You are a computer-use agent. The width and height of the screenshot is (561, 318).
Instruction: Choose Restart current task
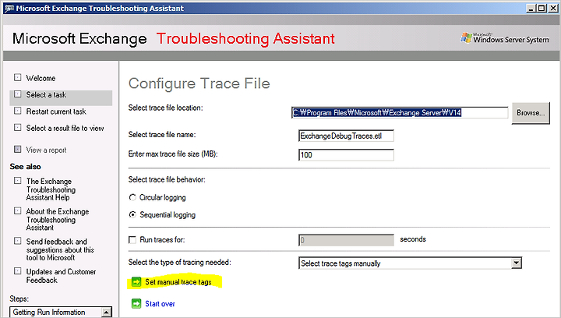coord(56,111)
